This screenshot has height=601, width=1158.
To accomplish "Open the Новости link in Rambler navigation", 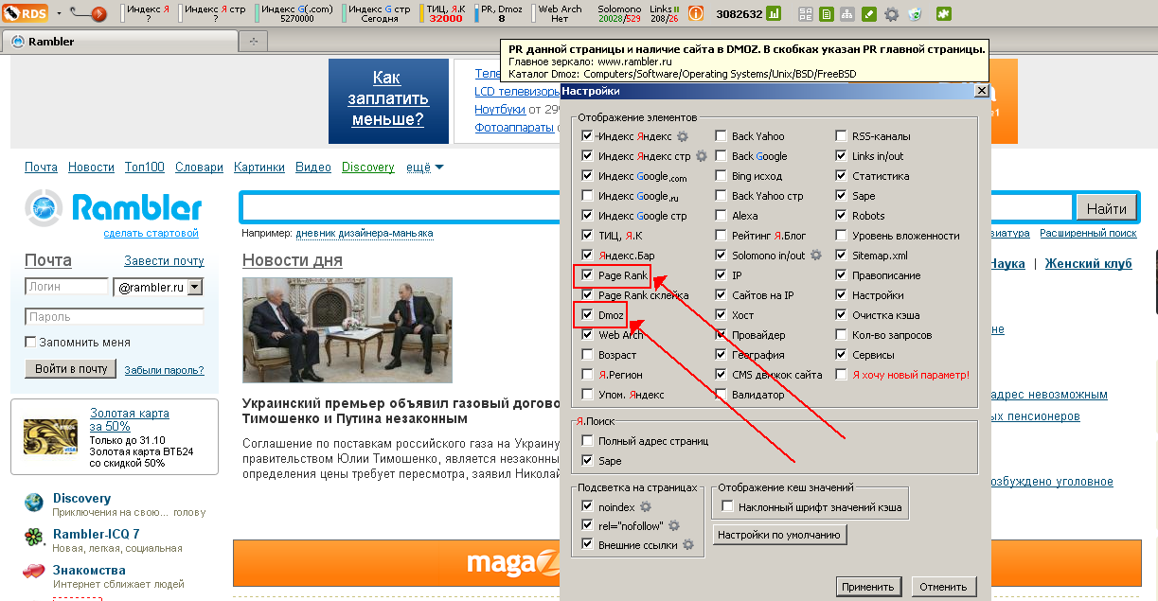I will click(91, 168).
